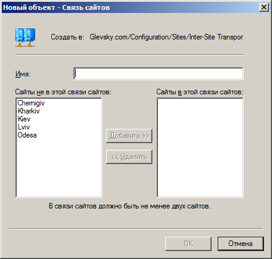272x259 pixels.
Task: Click the OK button
Action: point(188,244)
